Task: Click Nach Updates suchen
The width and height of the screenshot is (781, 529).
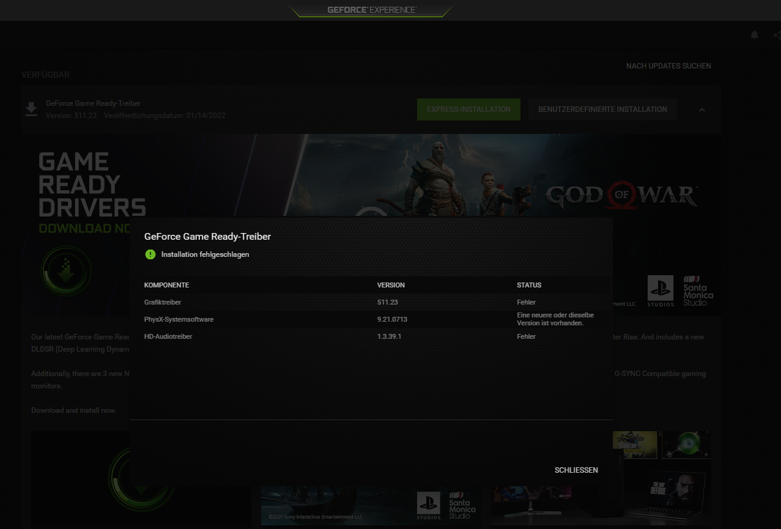Action: point(668,66)
